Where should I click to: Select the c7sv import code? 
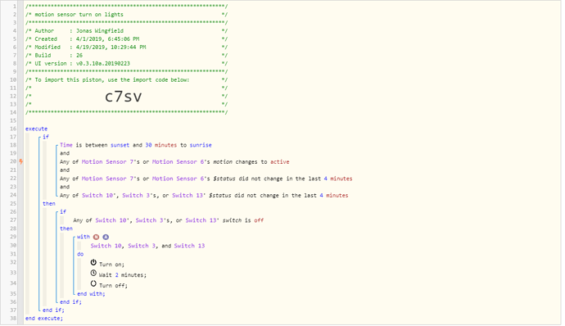pos(123,97)
